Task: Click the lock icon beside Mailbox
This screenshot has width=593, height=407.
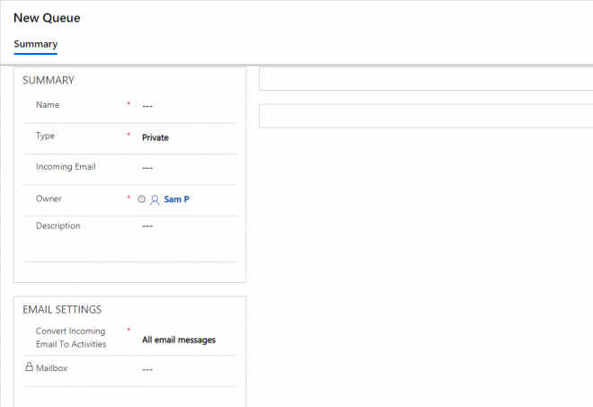Action: [x=29, y=367]
